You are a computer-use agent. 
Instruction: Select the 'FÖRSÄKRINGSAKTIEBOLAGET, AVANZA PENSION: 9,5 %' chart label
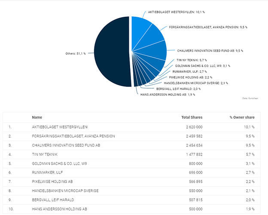(208, 27)
